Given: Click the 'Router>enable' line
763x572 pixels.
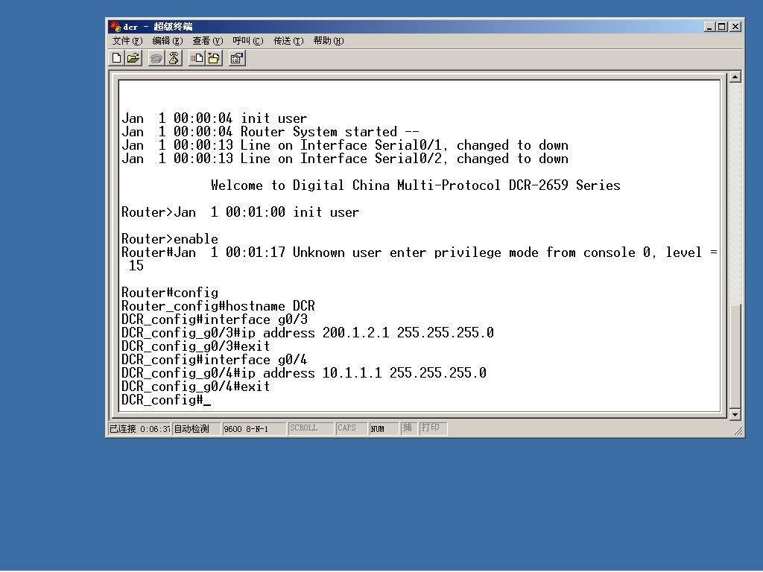Looking at the screenshot, I should click(169, 239).
